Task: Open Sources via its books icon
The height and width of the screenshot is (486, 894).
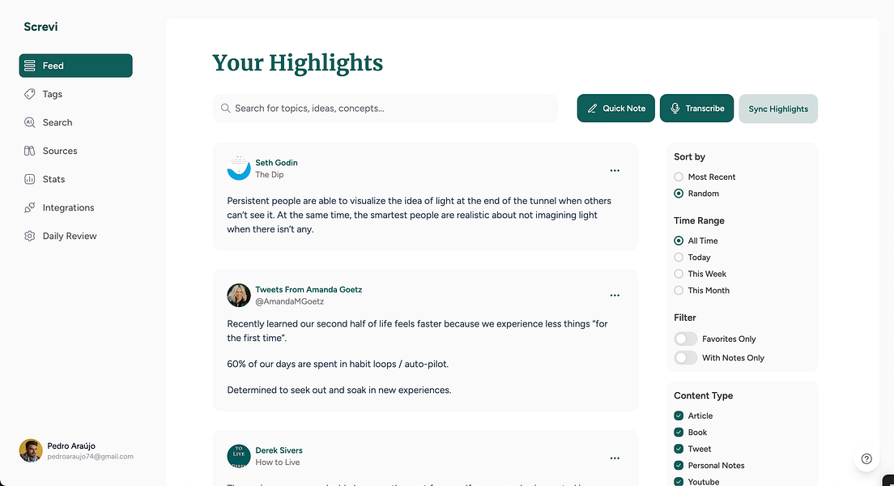Action: [30, 151]
